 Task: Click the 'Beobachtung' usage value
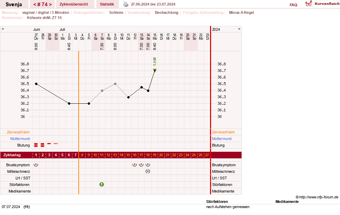166,12
